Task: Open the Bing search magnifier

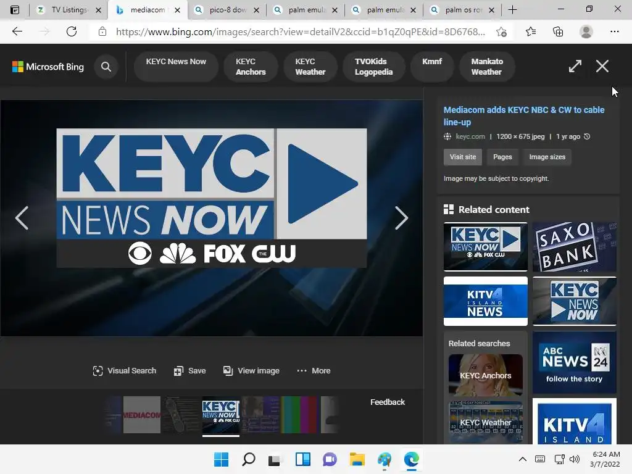Action: tap(106, 67)
